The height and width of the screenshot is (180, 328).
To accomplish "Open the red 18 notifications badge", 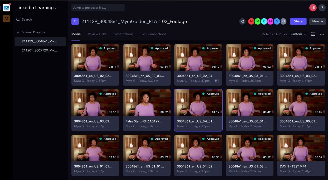I will [313, 8].
